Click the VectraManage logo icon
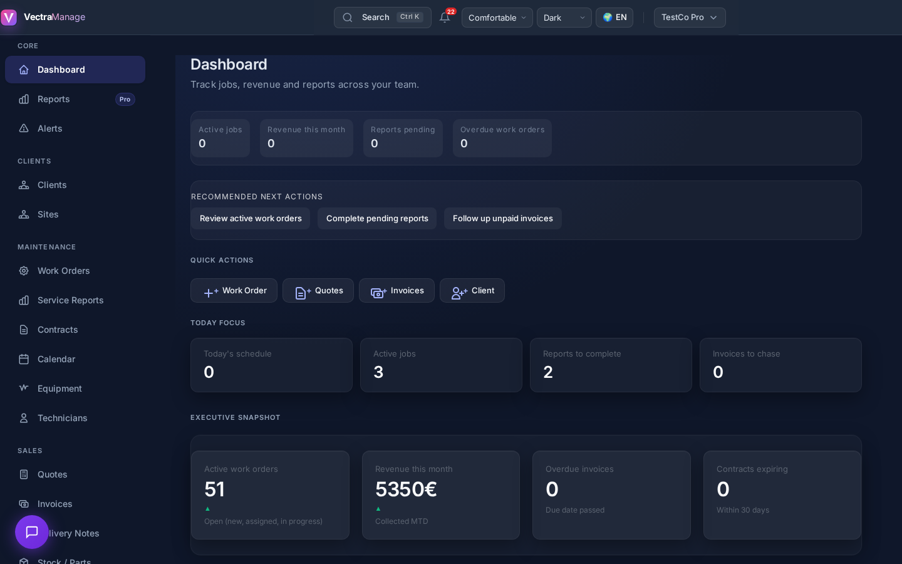The height and width of the screenshot is (564, 902). 9,18
